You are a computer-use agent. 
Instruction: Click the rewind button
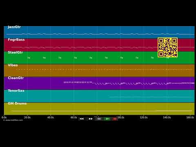click(x=82, y=119)
